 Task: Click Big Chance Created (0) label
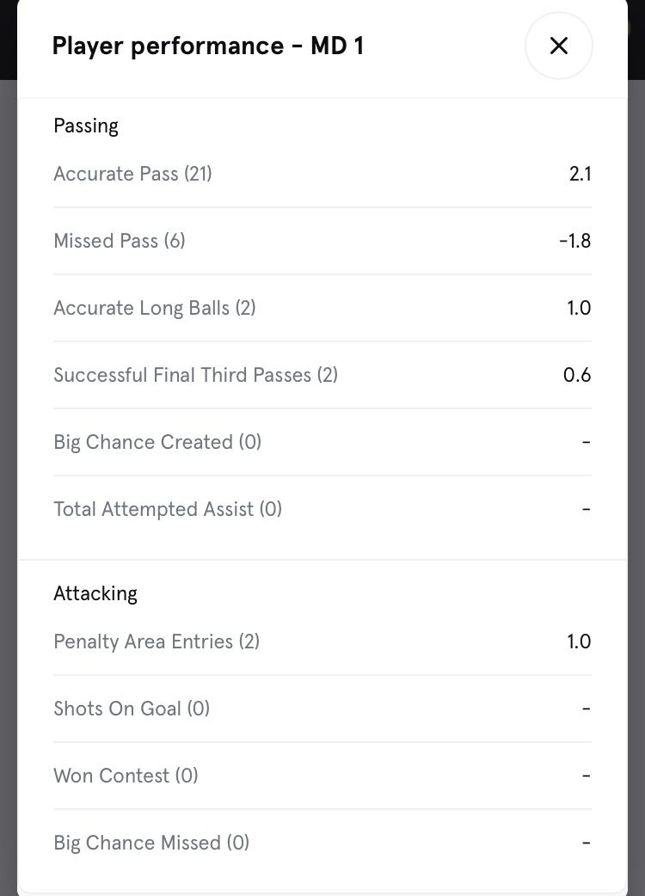point(157,442)
